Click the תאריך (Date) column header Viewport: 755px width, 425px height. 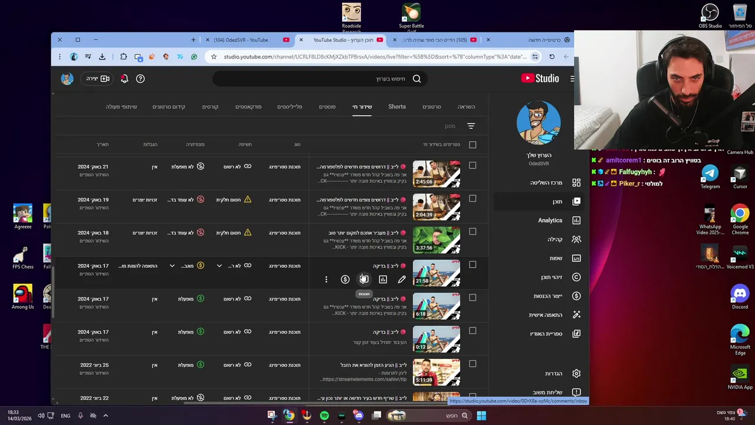click(x=103, y=145)
